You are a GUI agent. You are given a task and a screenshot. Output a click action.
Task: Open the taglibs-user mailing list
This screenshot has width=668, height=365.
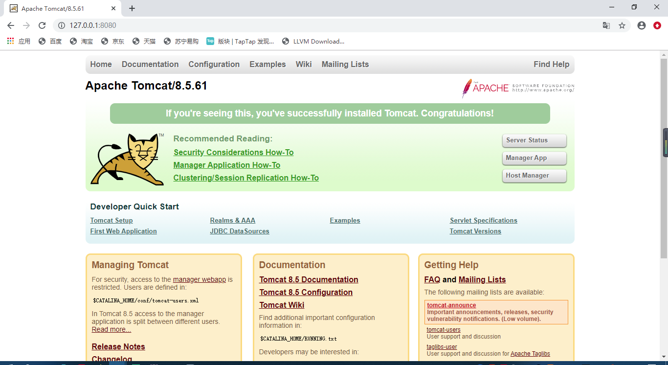point(442,347)
